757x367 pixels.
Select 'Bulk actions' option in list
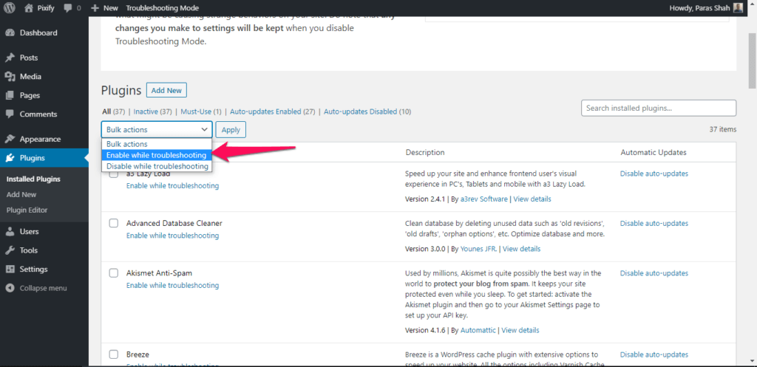(x=157, y=144)
